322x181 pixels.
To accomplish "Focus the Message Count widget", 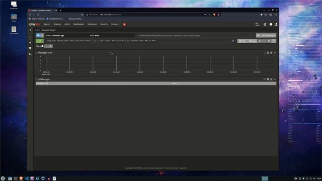I will tap(265, 53).
